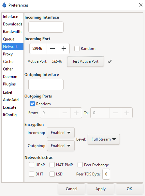145x196 pixels.
Task: Enable the UPnP checkbox
Action: [x=32, y=165]
